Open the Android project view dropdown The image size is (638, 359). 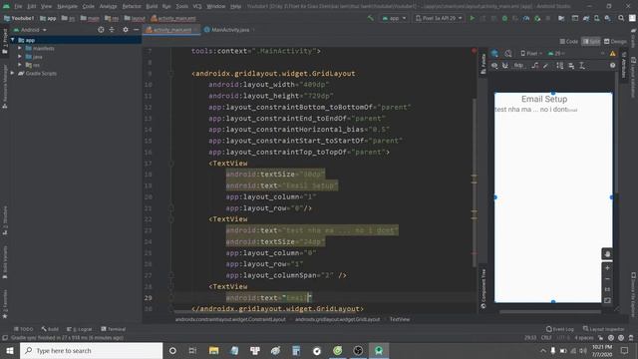31,30
